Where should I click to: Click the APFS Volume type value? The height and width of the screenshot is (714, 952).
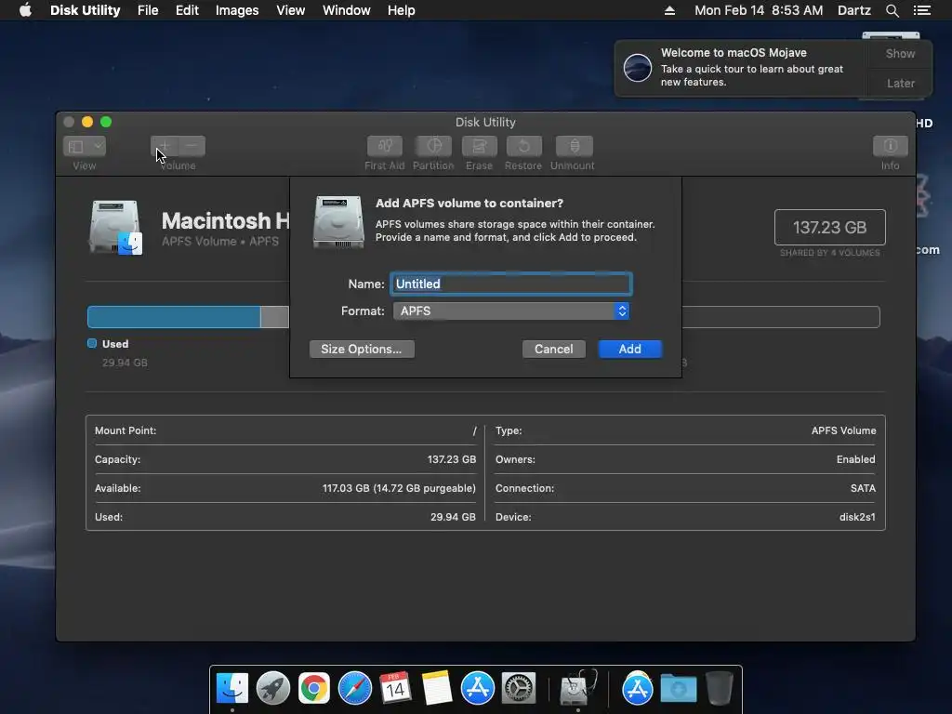click(x=843, y=430)
